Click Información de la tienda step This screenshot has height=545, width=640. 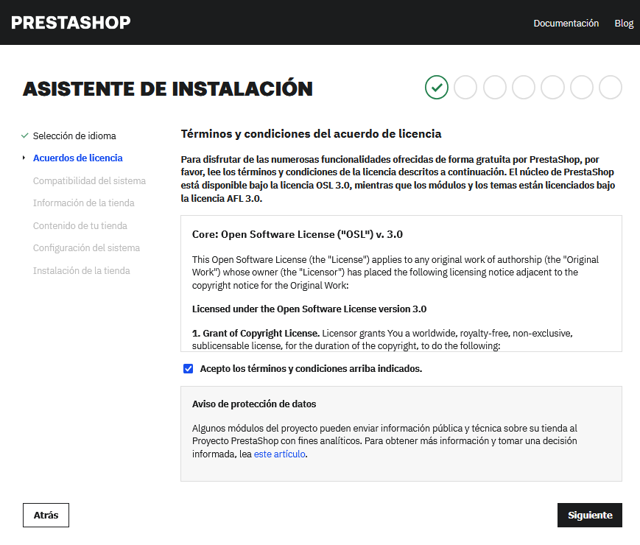83,203
